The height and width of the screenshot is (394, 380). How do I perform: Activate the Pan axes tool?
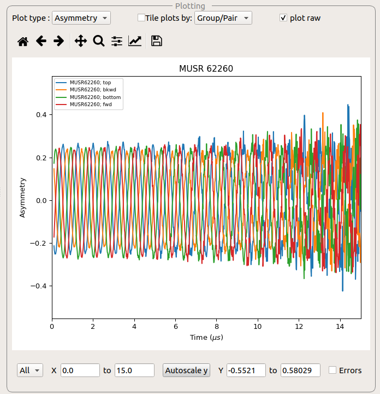pyautogui.click(x=81, y=41)
